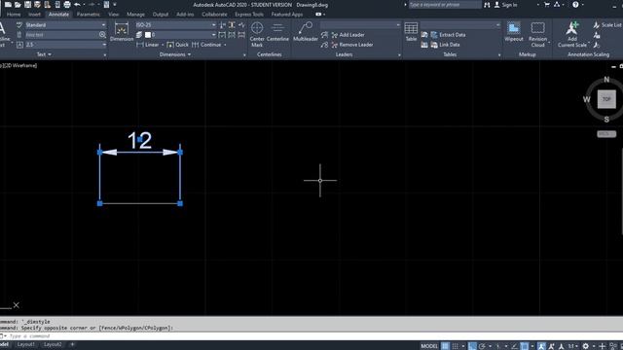Switch to Layout1 tab
The width and height of the screenshot is (623, 350).
26,344
